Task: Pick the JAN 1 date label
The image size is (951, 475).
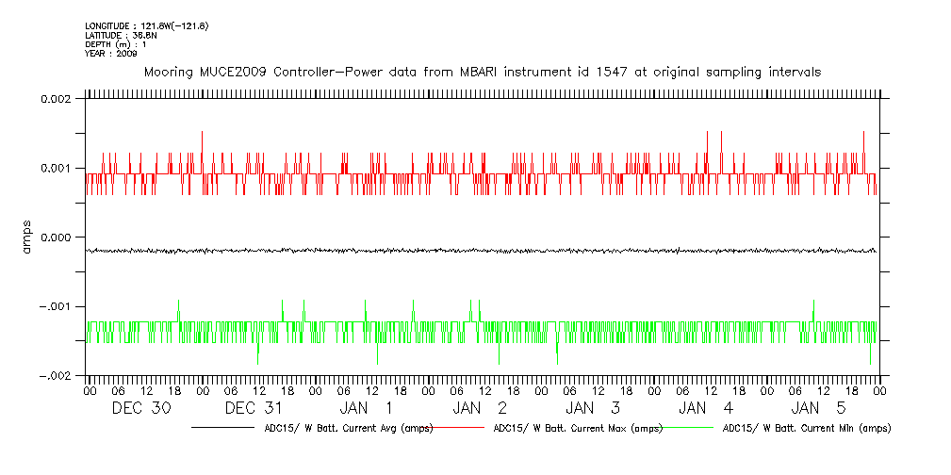Action: tap(368, 408)
